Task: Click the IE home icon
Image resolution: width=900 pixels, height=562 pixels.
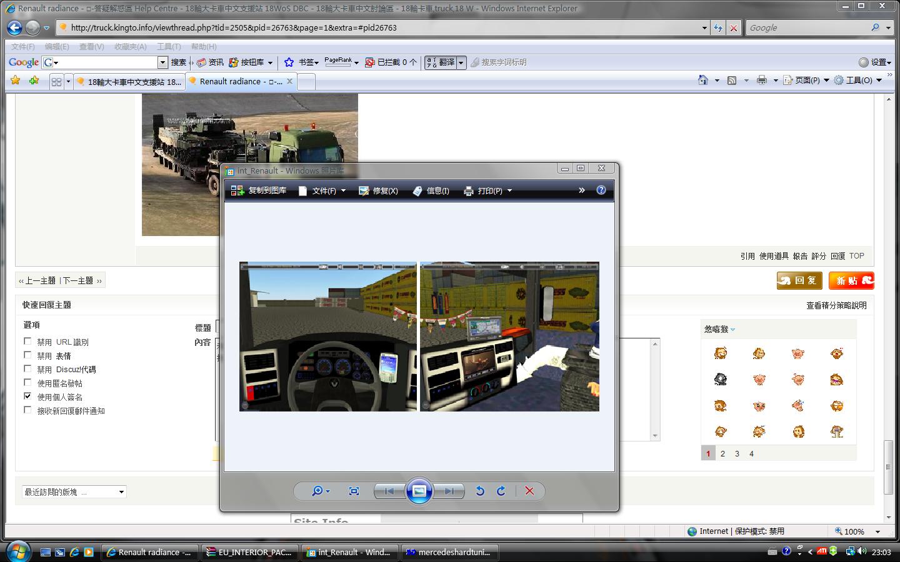Action: (x=703, y=81)
